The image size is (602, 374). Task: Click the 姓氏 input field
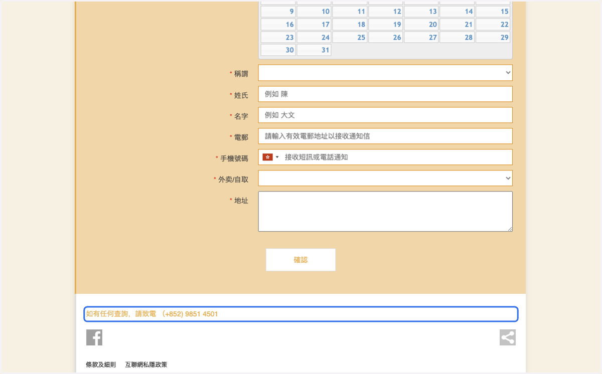click(x=385, y=94)
